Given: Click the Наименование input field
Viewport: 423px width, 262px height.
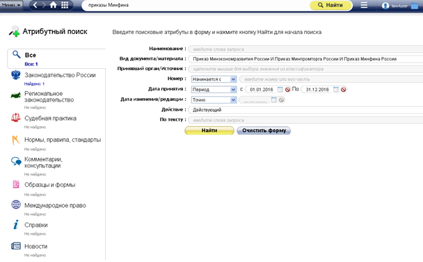Looking at the screenshot, I should [x=305, y=49].
